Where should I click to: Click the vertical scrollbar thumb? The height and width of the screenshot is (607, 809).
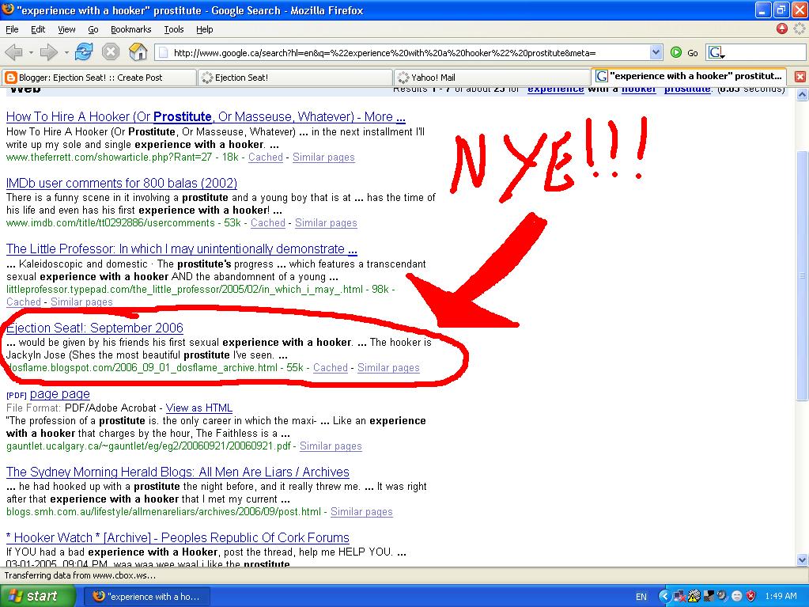802,275
